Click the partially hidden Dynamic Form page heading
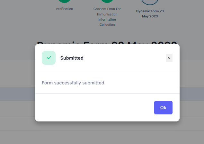Image resolution: width=204 pixels, height=144 pixels. click(x=107, y=43)
